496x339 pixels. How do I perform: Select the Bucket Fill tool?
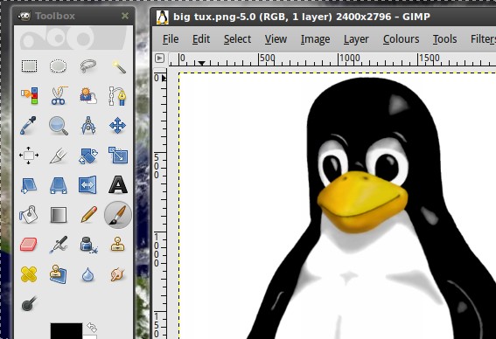coord(29,215)
